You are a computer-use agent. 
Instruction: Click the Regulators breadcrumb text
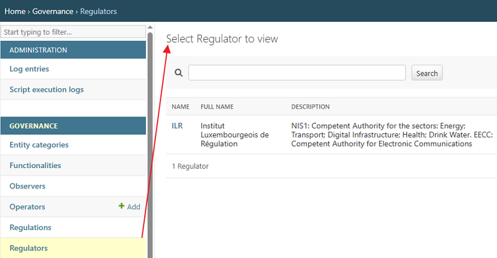[98, 11]
